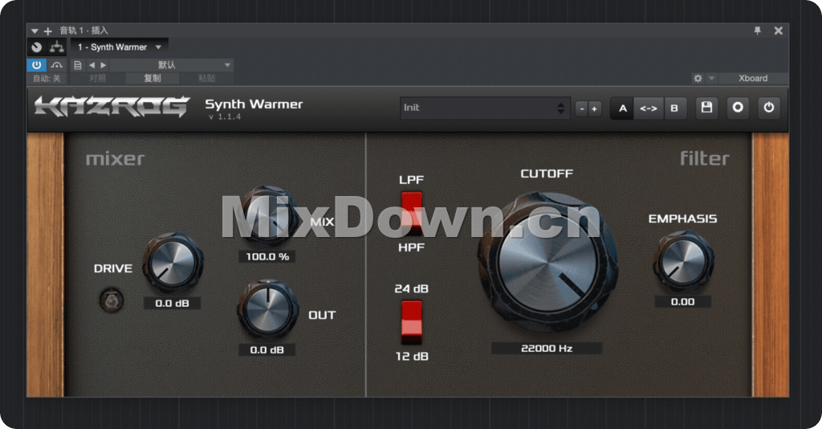Toggle Synth Warmer power button
Viewport: 822px width, 429px height.
[768, 108]
